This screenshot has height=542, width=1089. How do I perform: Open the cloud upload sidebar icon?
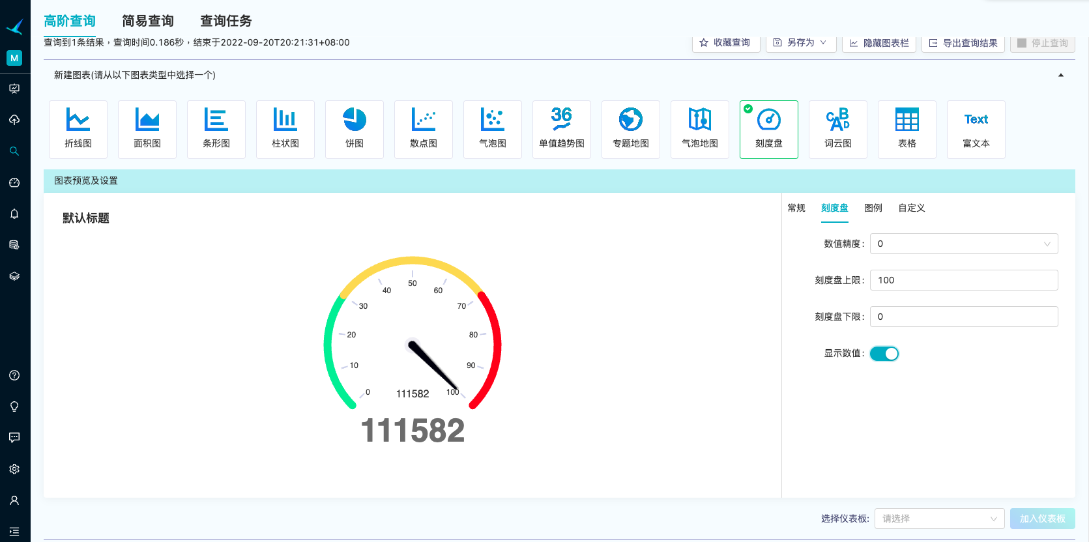14,120
